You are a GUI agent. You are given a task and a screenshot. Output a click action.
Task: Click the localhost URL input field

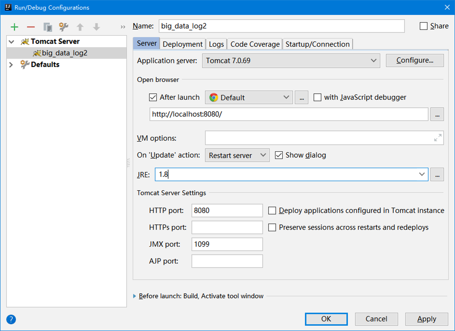click(x=289, y=115)
